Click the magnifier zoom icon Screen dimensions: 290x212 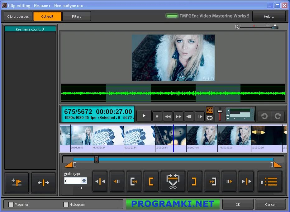237,27
